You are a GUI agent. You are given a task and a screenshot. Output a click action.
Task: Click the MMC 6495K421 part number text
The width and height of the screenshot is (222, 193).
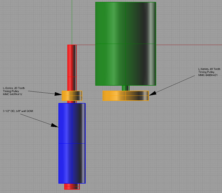tap(208, 74)
